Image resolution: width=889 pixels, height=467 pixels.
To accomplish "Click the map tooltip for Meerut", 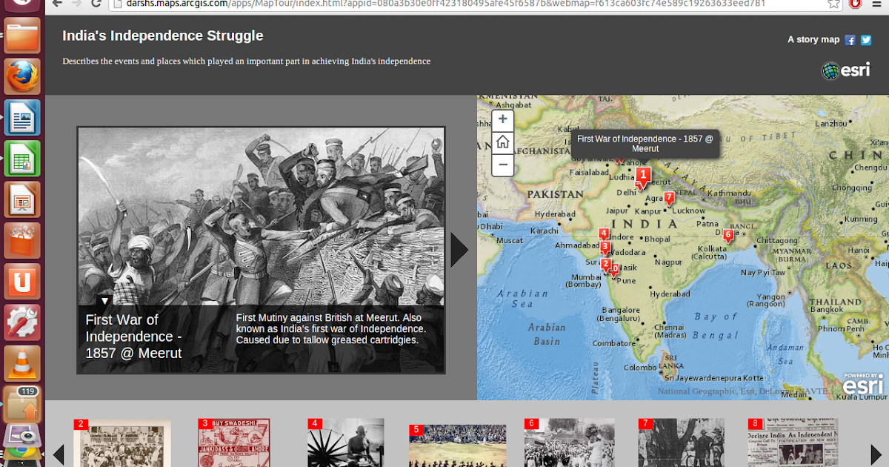I will 645,144.
